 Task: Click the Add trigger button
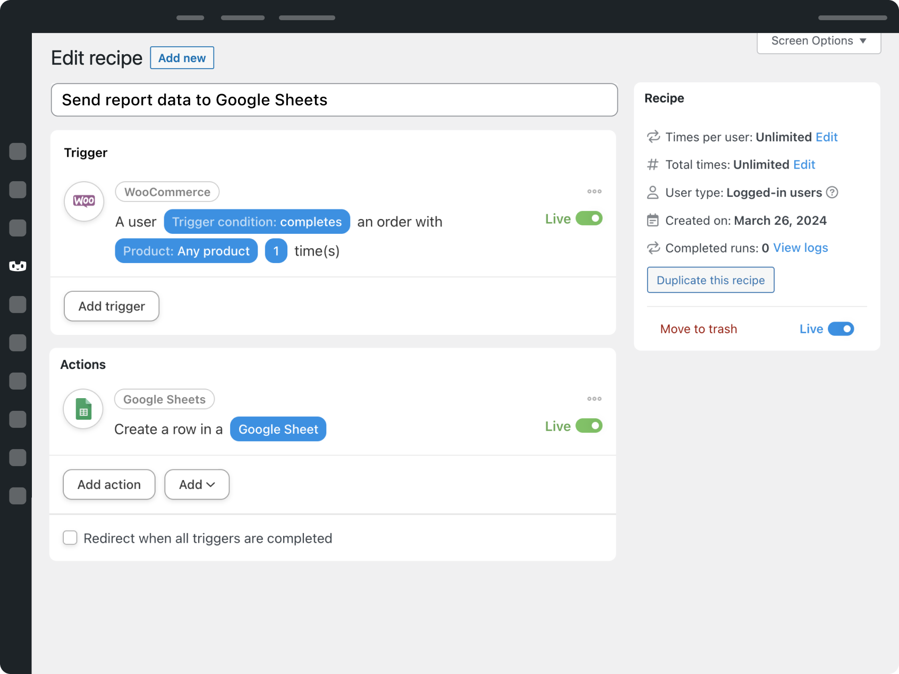(111, 306)
